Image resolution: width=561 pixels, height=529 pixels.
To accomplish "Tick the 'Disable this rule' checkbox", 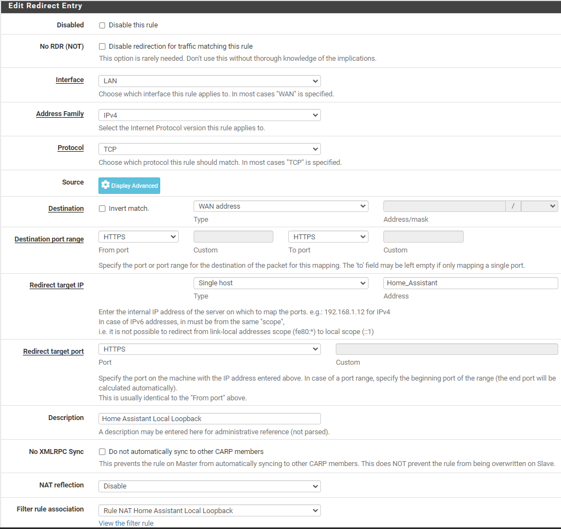I will (x=102, y=25).
